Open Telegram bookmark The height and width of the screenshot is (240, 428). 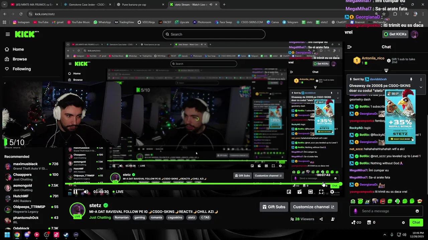point(290,22)
